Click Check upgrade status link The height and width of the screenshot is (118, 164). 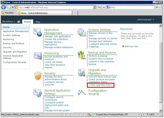100,85
